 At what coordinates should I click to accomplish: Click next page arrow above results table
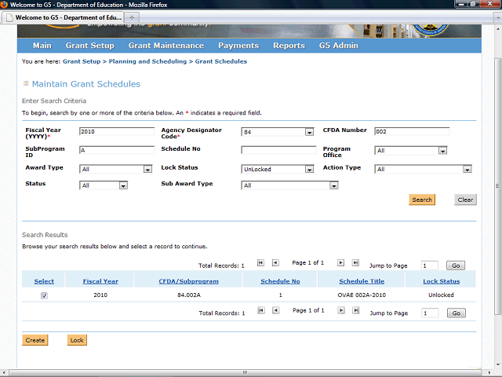[341, 263]
